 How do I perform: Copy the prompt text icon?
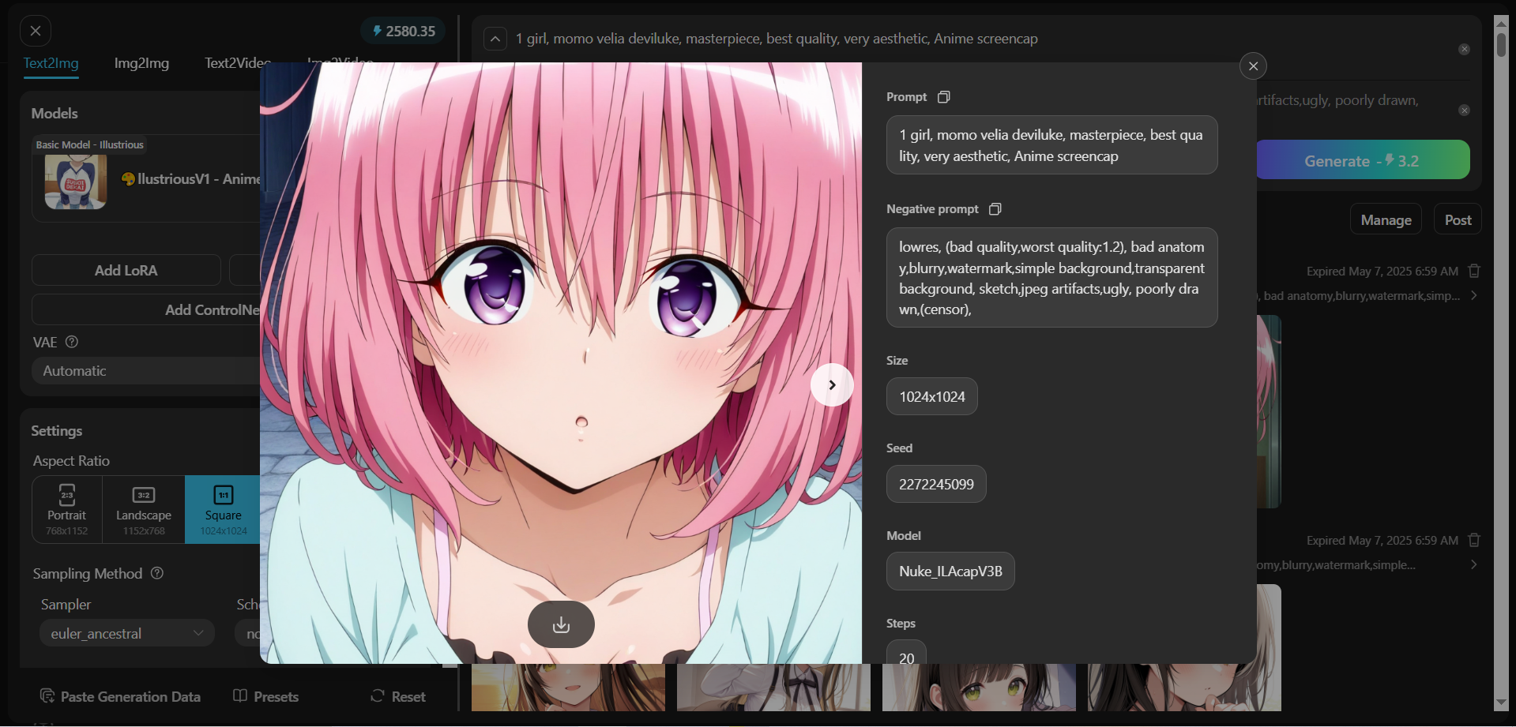coord(943,97)
